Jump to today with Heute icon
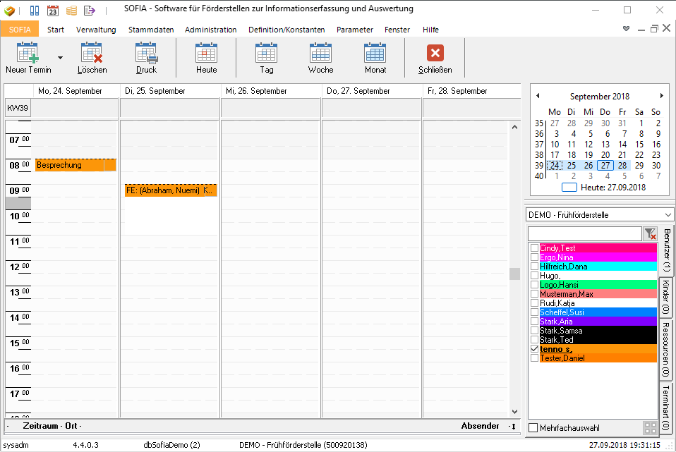The width and height of the screenshot is (676, 452). [206, 54]
